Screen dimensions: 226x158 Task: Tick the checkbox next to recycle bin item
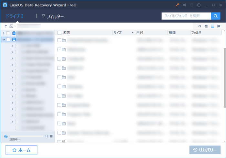8,33
